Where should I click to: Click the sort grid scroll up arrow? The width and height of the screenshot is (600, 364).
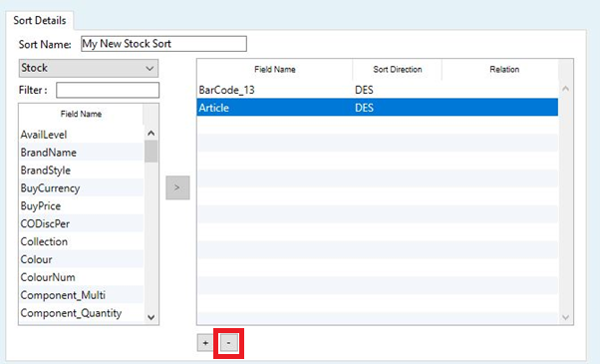pos(565,89)
